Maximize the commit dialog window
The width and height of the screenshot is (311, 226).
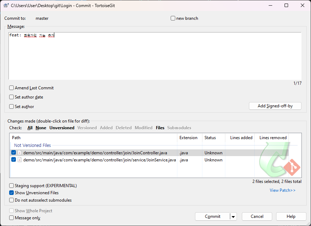(x=286, y=5)
